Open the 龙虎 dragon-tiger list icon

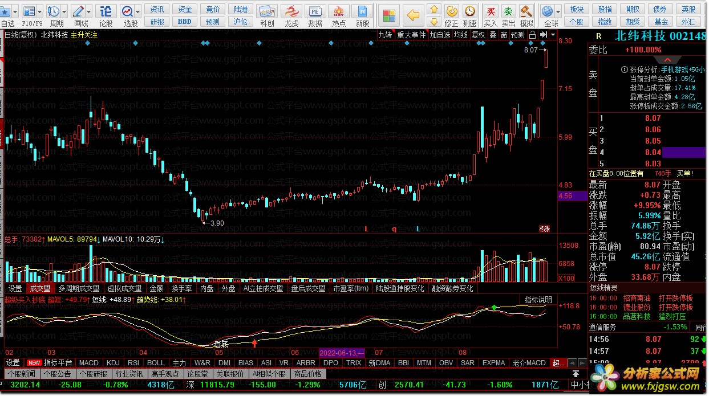[291, 11]
